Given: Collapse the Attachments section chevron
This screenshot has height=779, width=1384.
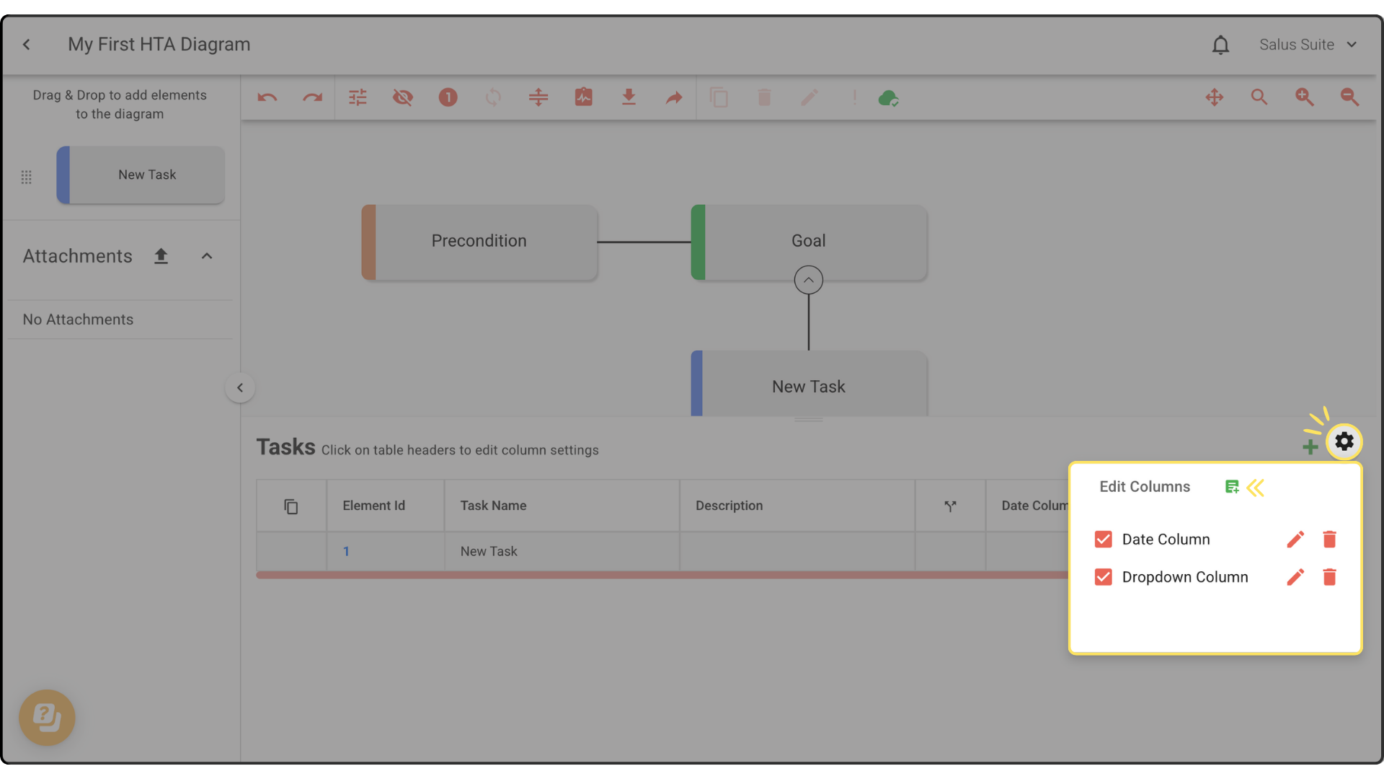Looking at the screenshot, I should (x=207, y=256).
